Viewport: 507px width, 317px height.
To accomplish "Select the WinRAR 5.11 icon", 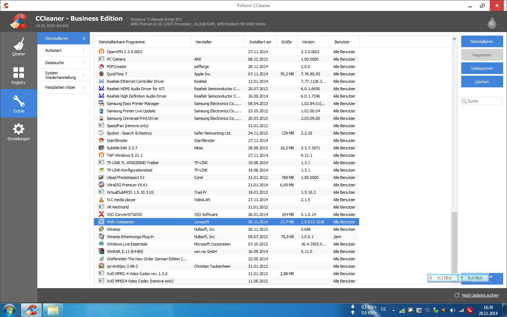I will pyautogui.click(x=101, y=251).
